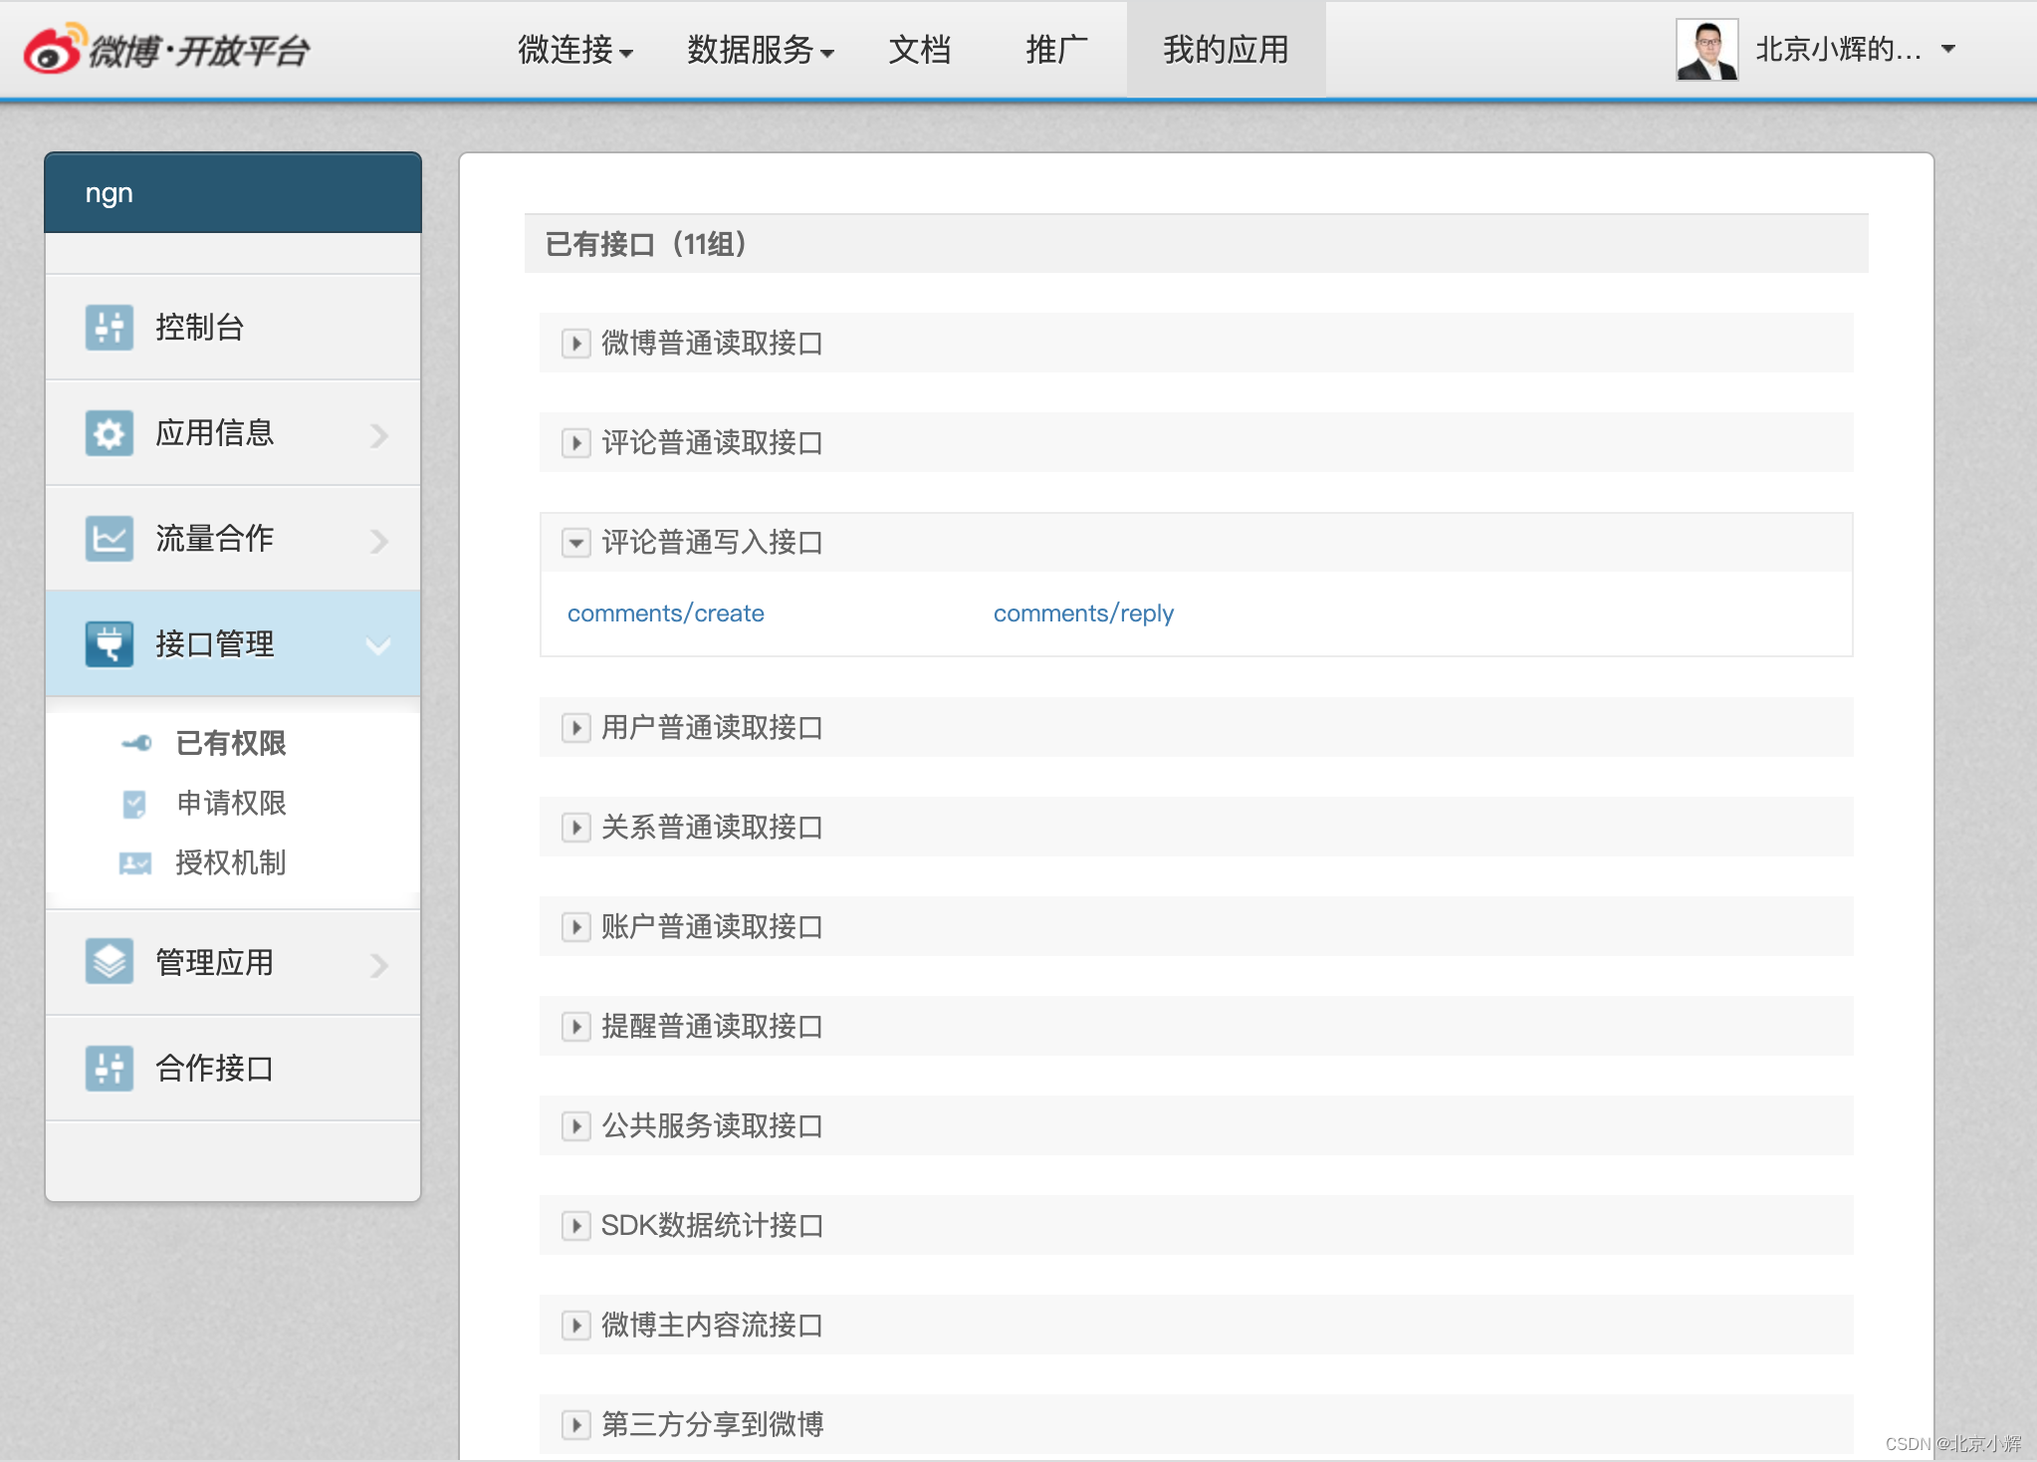This screenshot has height=1462, width=2037.
Task: Open the comments/create link
Action: tap(666, 613)
